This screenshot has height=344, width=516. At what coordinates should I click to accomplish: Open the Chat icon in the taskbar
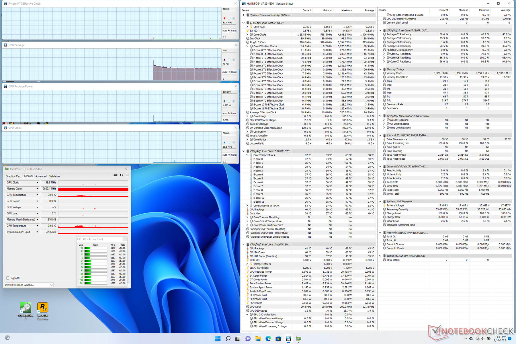(x=248, y=339)
